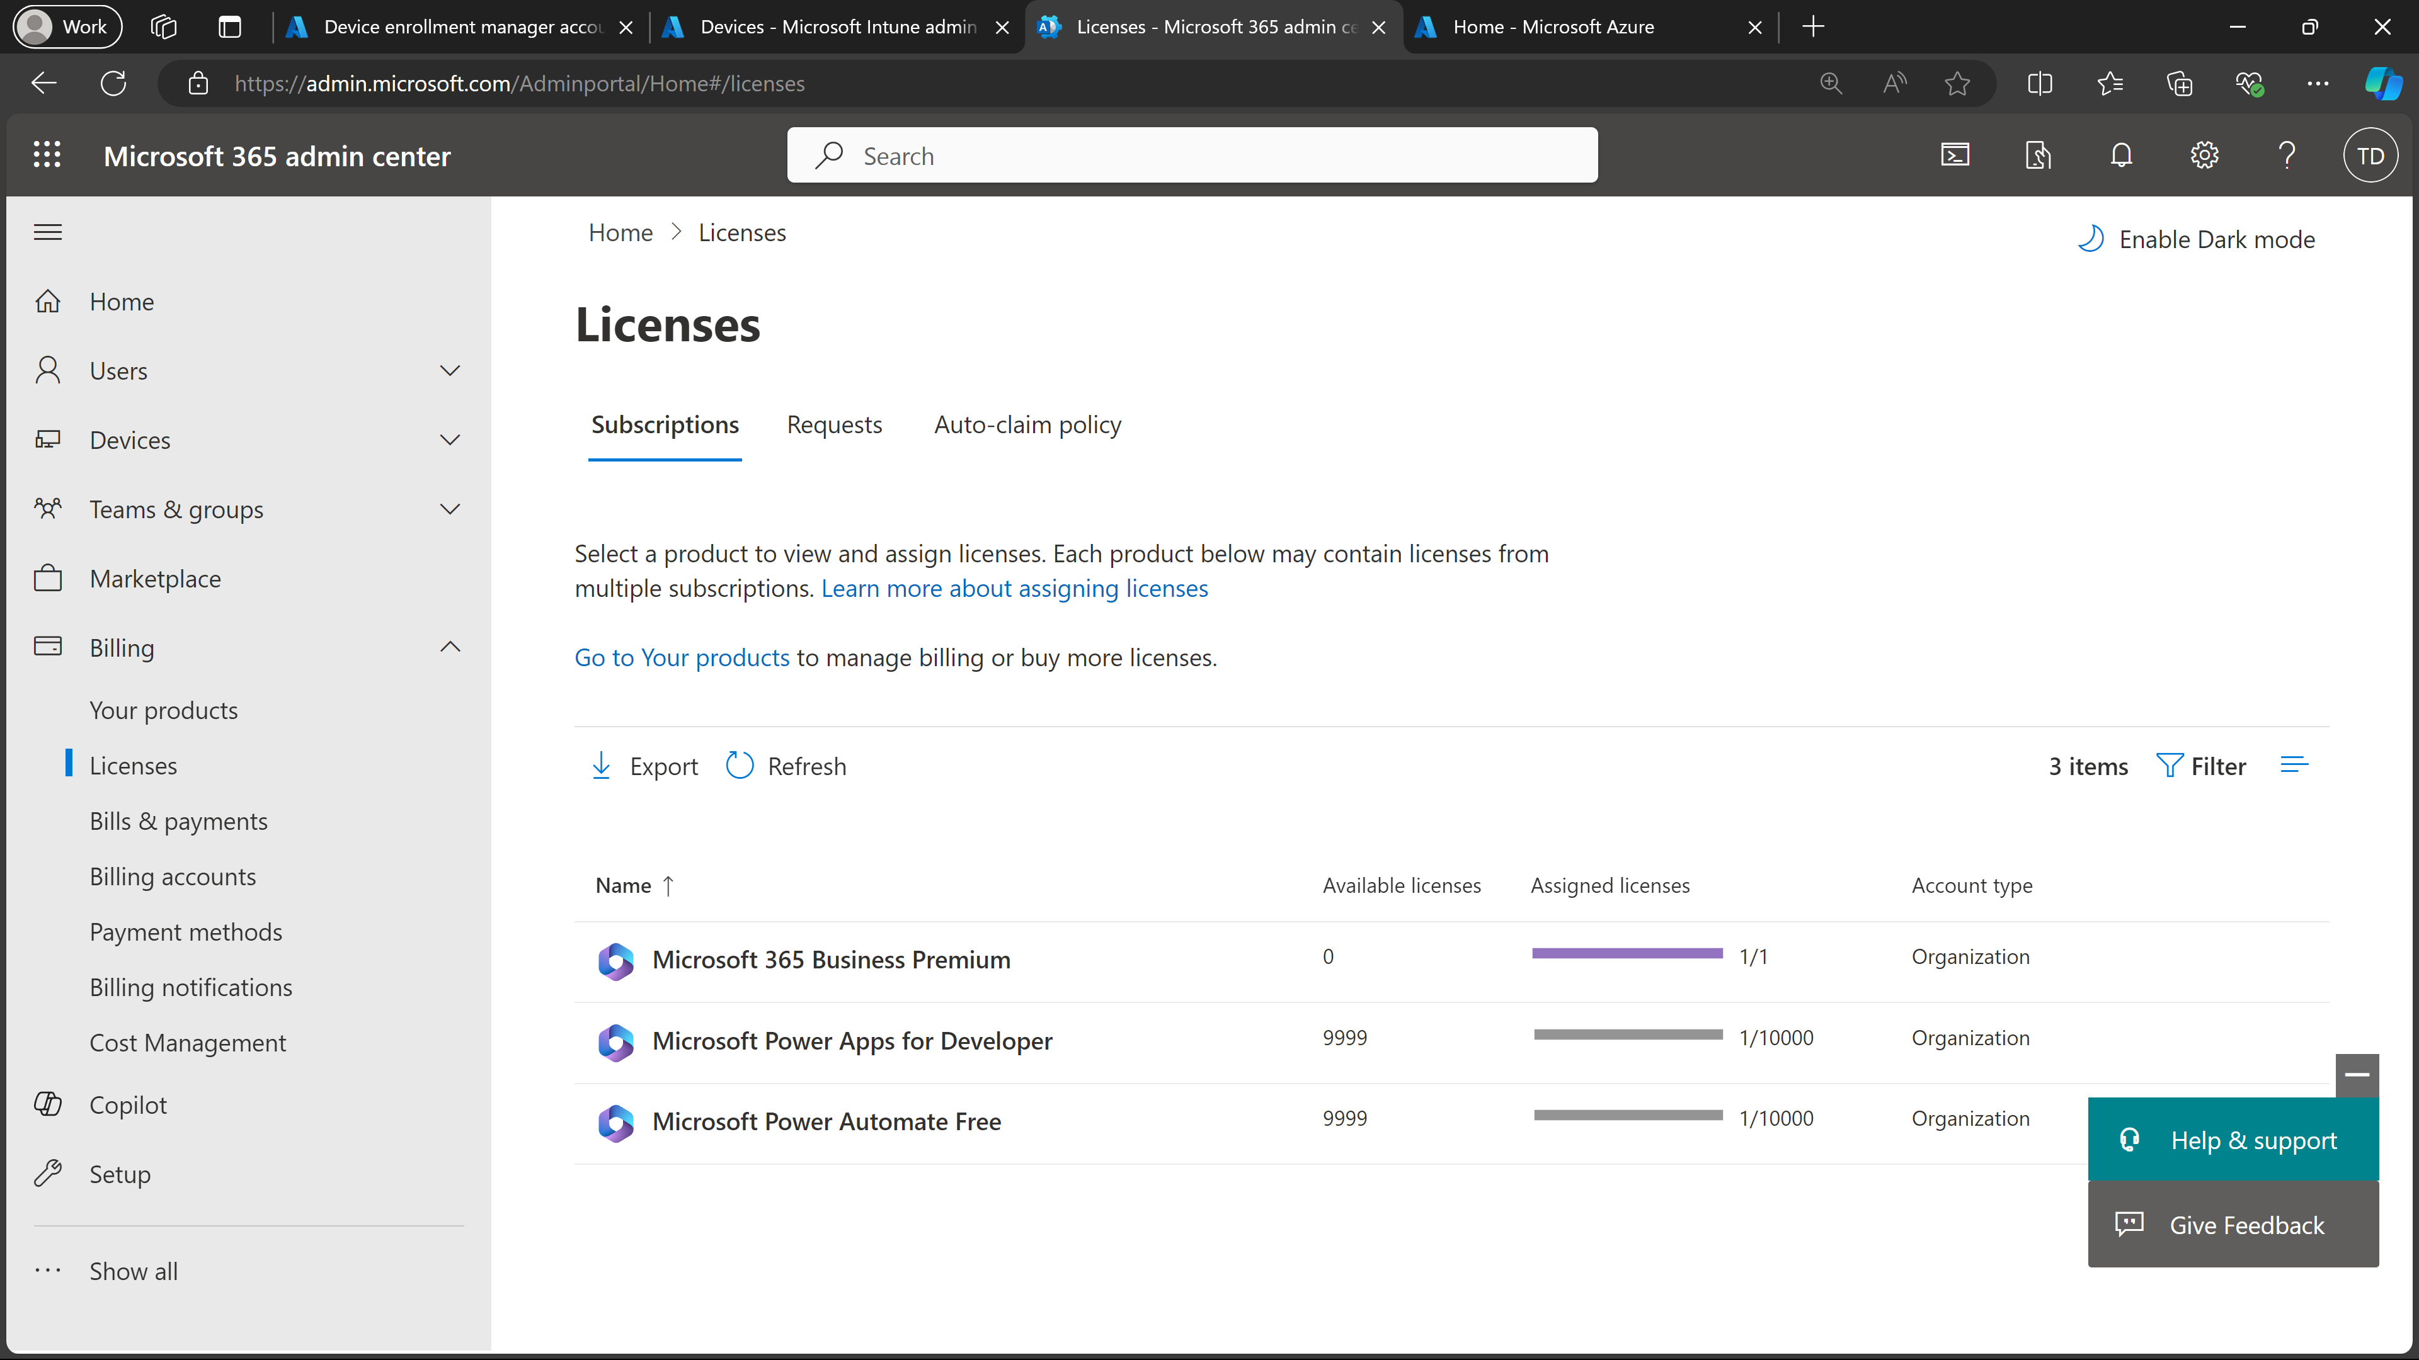Sort by the Name column header
The width and height of the screenshot is (2419, 1360).
coord(634,885)
